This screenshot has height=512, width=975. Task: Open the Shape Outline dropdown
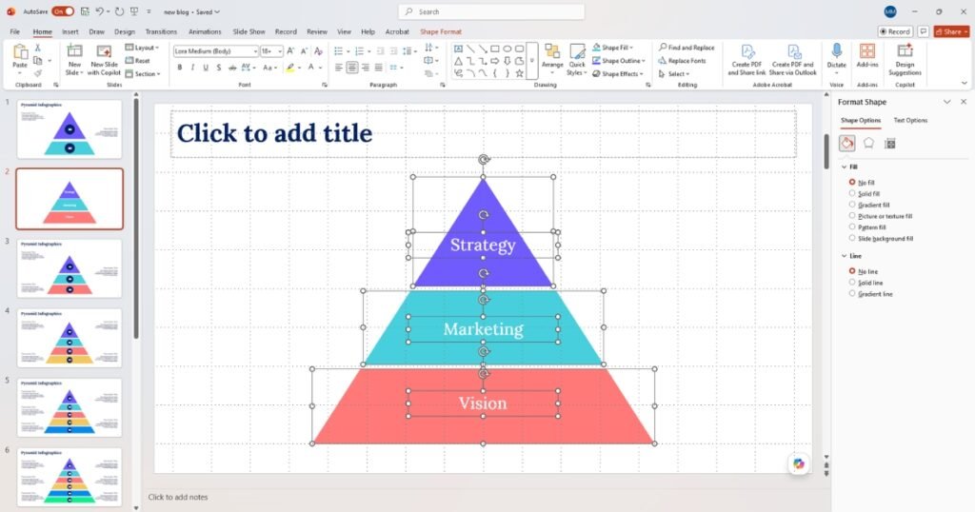618,60
